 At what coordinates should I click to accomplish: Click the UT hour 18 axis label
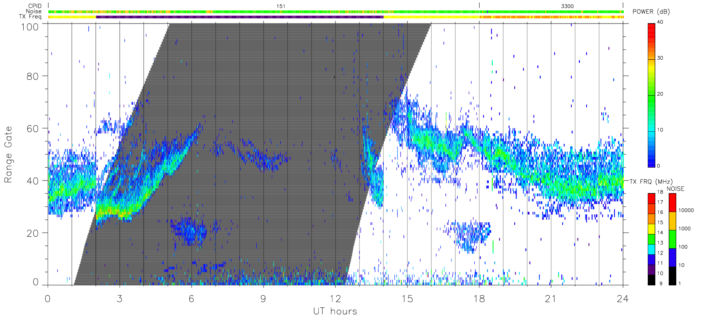click(479, 299)
